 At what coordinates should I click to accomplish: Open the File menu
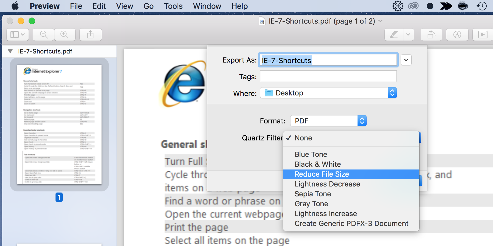[x=76, y=6]
